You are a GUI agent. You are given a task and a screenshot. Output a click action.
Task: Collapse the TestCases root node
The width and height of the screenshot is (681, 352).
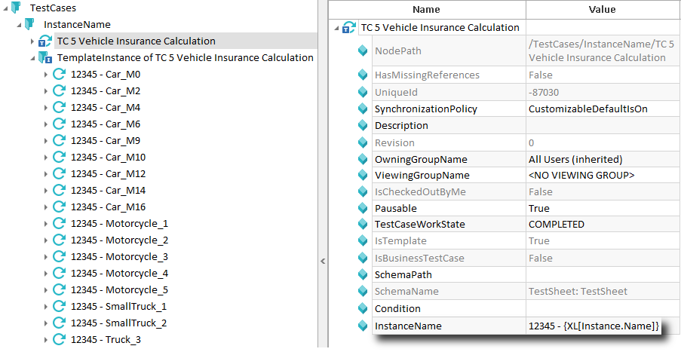tap(5, 8)
